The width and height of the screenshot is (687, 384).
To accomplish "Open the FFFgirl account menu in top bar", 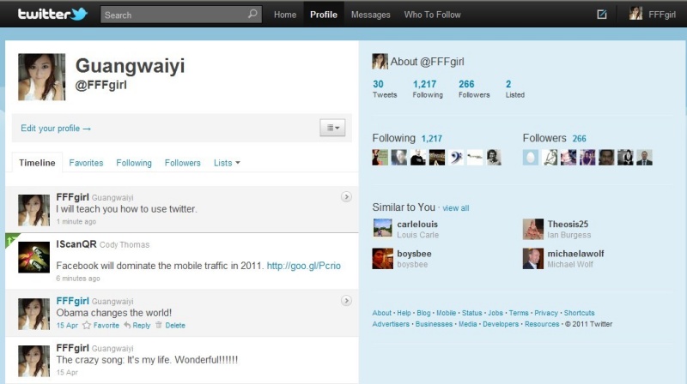I will [653, 14].
